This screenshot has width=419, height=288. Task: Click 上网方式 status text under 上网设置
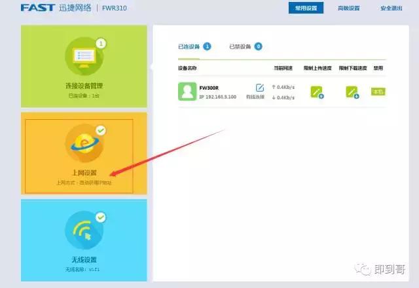click(x=84, y=183)
